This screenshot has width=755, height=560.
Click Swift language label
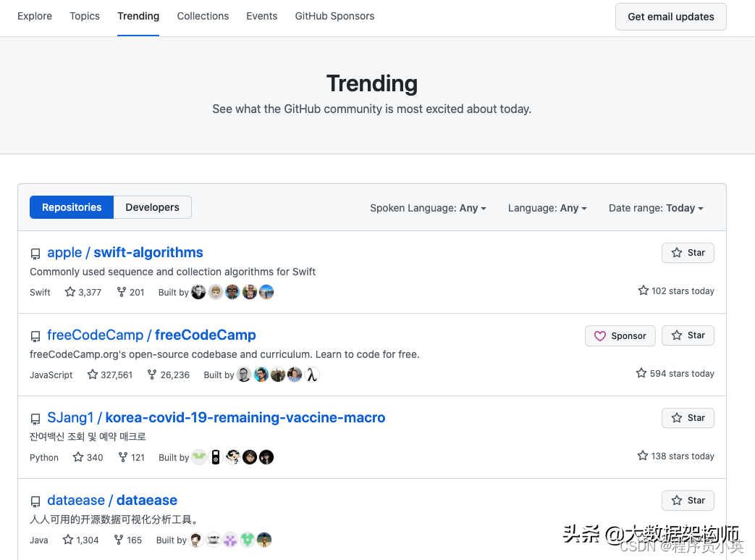coord(40,293)
